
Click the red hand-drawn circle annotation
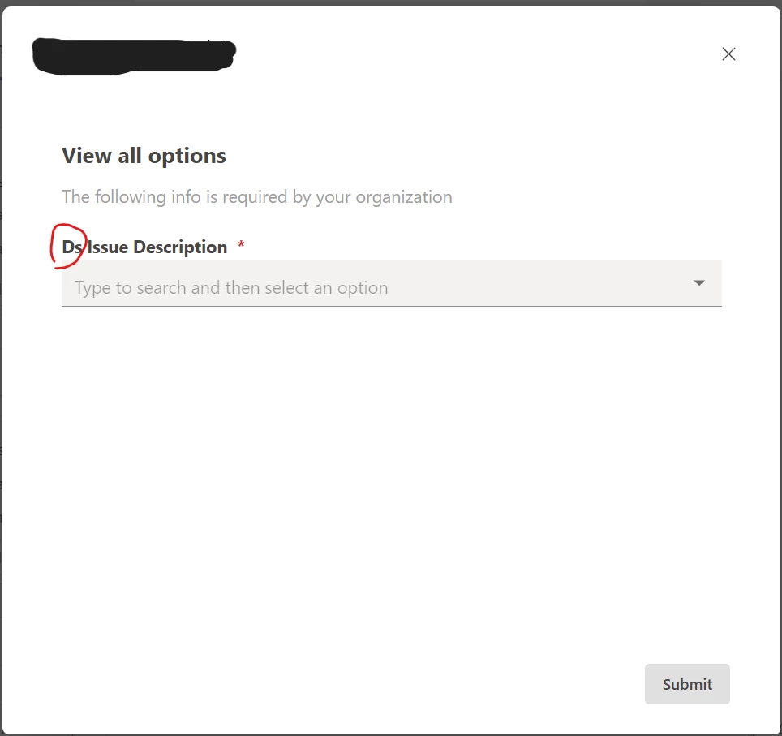click(x=68, y=246)
